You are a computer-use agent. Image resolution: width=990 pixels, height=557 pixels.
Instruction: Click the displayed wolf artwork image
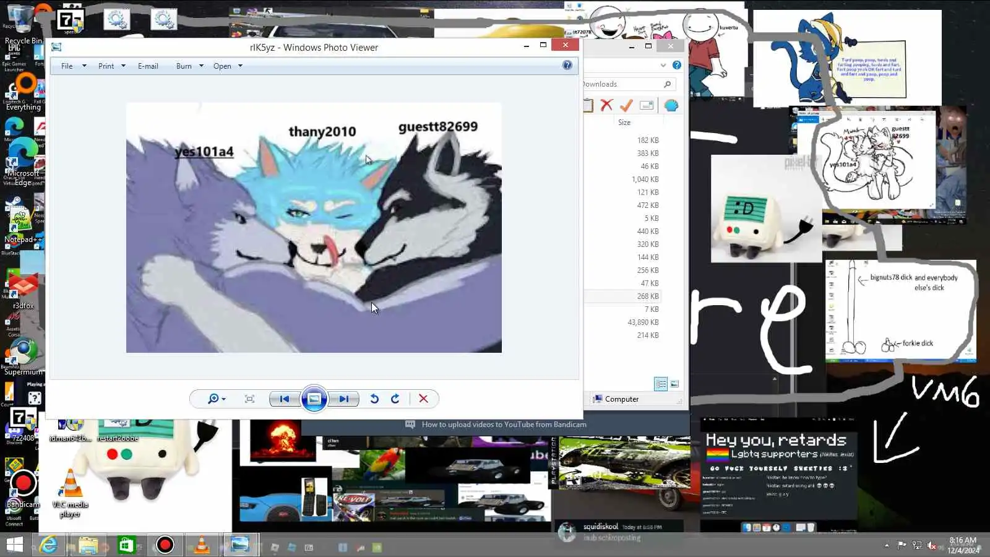click(x=314, y=228)
